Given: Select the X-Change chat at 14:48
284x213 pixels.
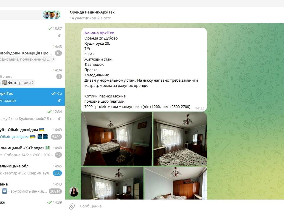Looking at the screenshot, I should pyautogui.click(x=27, y=151).
